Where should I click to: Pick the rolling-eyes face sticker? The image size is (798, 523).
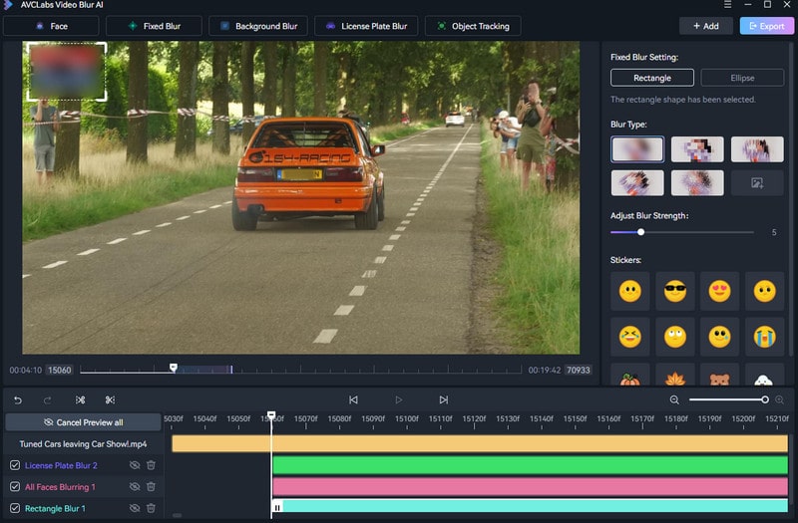(675, 337)
